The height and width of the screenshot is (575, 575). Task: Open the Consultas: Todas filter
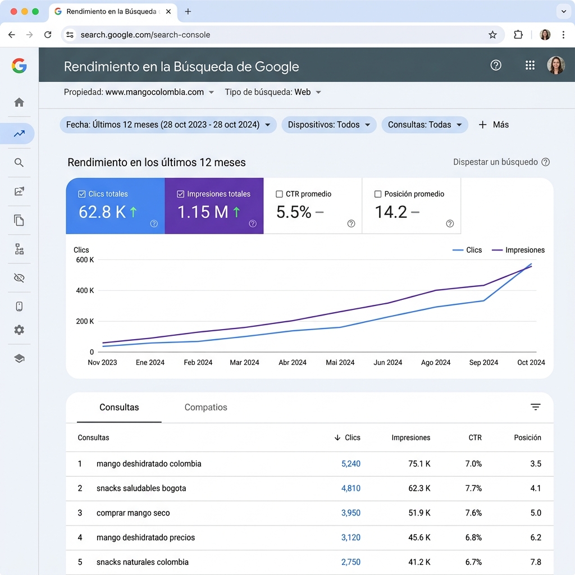(425, 125)
